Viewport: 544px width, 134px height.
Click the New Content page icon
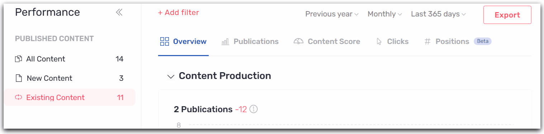tap(18, 78)
